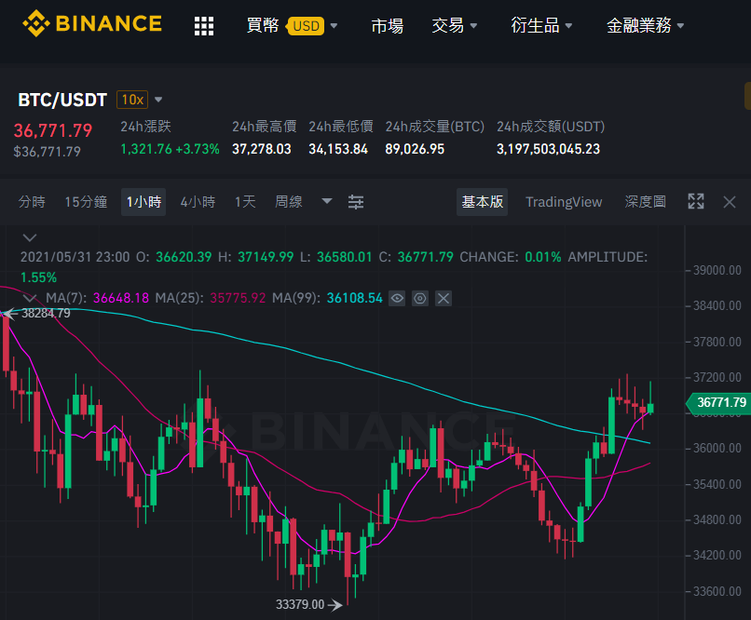Screen dimensions: 751x620
Task: Open the 買幣 buy crypto menu
Action: tap(263, 25)
